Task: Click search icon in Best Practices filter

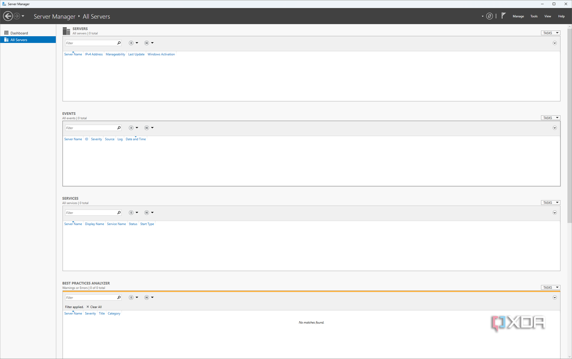Action: [119, 297]
